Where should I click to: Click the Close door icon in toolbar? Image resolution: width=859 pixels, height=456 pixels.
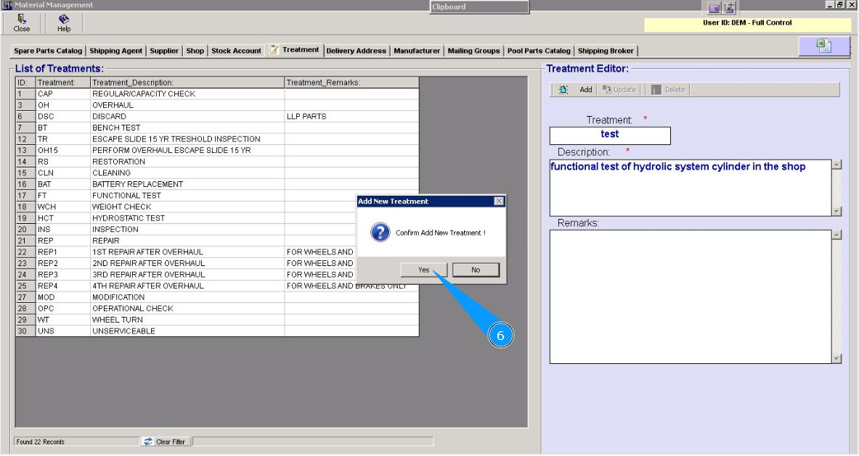(22, 19)
